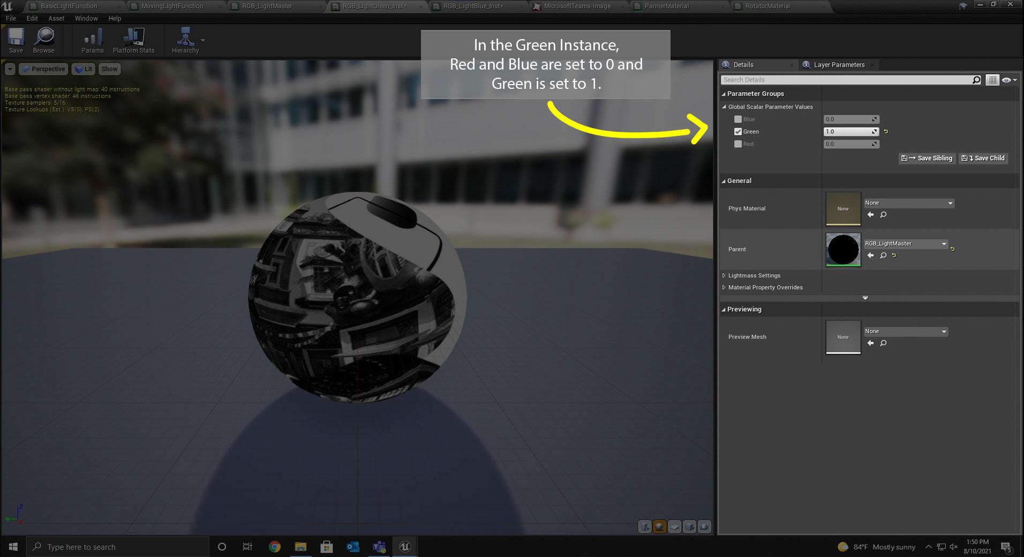Click the search magnifier in Details
The height and width of the screenshot is (557, 1024).
pyautogui.click(x=977, y=80)
